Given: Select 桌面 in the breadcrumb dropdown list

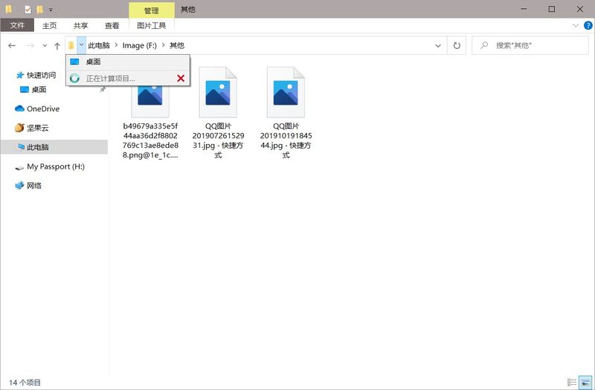Looking at the screenshot, I should [x=93, y=62].
